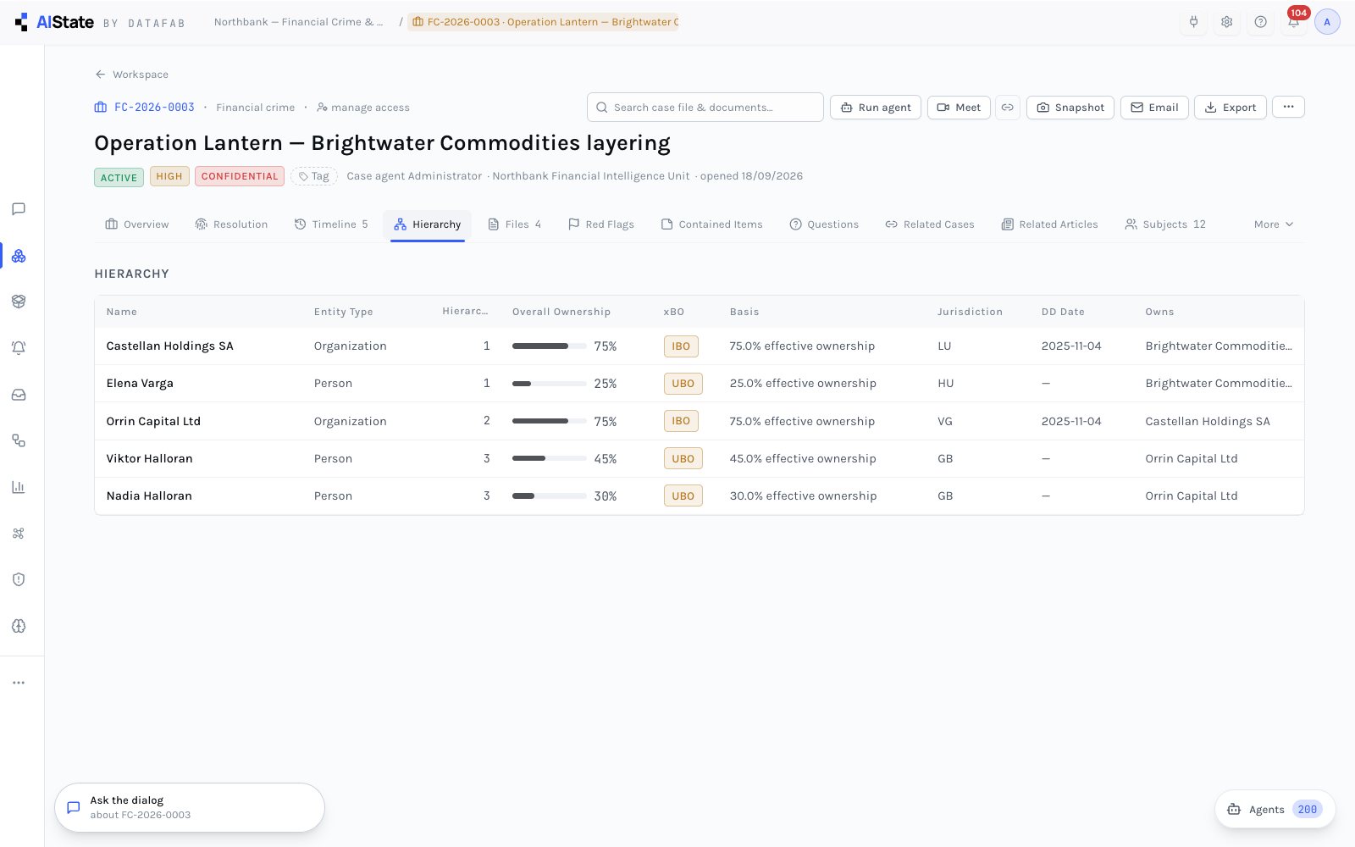
Task: Open the settings gear icon
Action: [x=1226, y=22]
